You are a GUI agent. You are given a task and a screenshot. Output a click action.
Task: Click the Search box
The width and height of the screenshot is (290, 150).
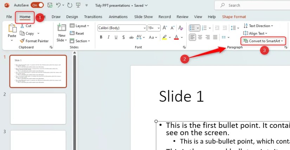pyautogui.click(x=252, y=5)
